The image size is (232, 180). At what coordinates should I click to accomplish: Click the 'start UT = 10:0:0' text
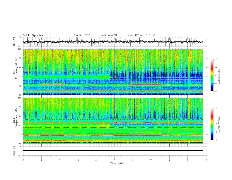(x=141, y=35)
